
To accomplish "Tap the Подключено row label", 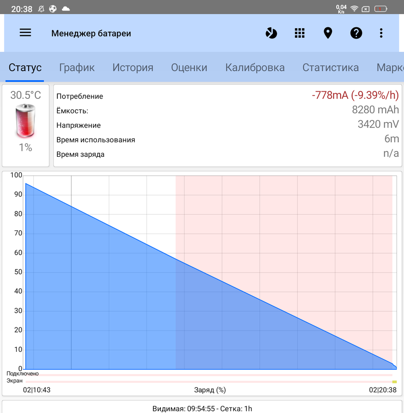I will point(23,373).
